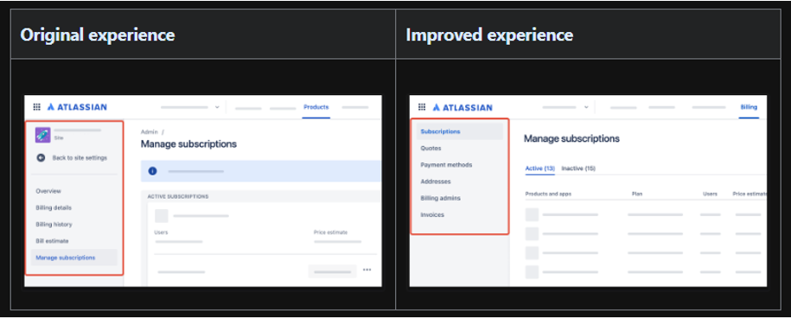Open Billing history in sidebar
Viewport: 791px width, 319px height.
point(54,224)
